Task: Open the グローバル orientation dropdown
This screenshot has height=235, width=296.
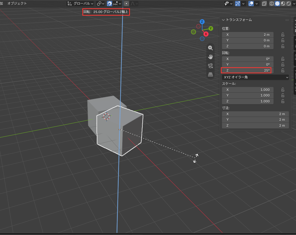Action: click(x=80, y=4)
